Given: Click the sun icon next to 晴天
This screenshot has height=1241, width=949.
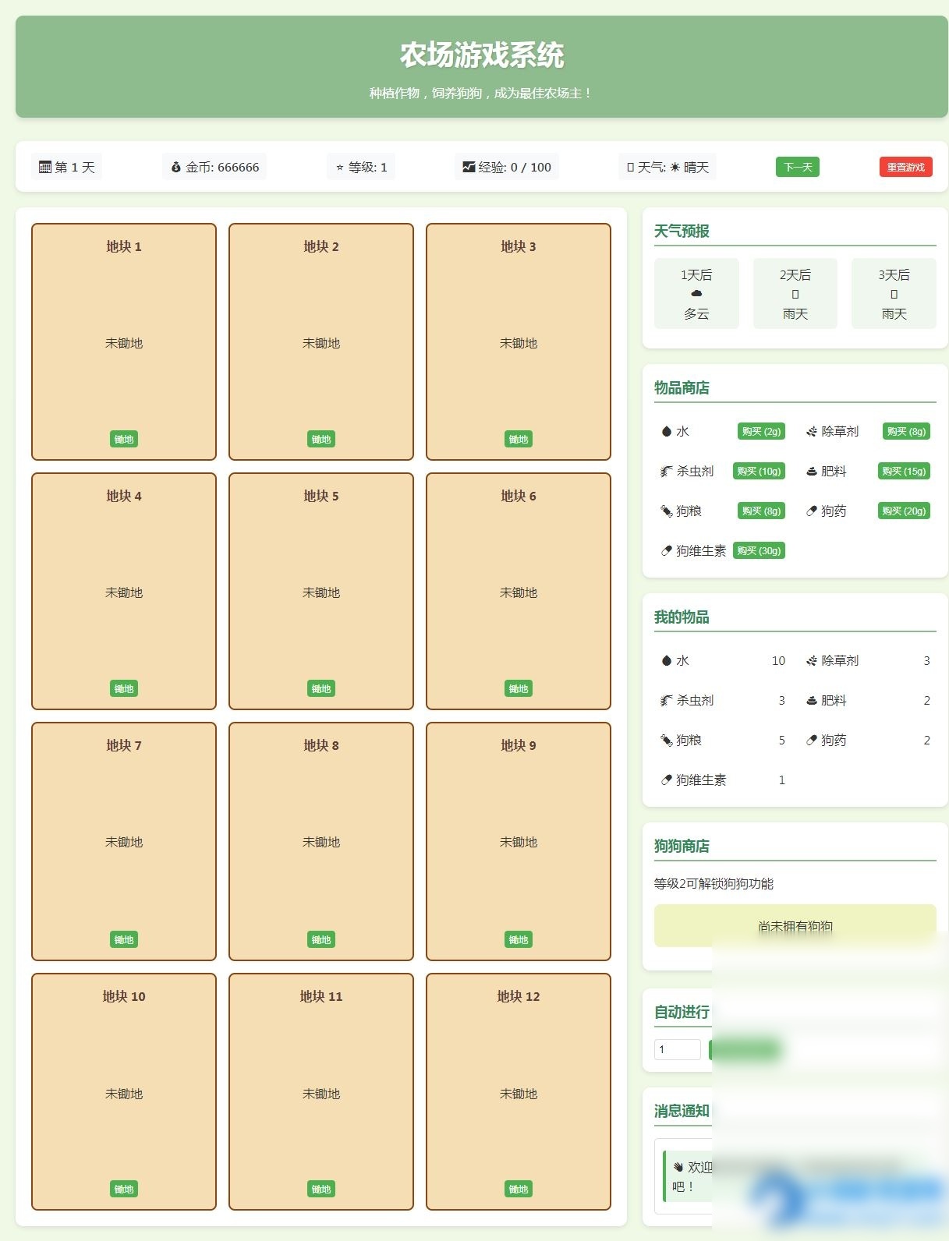Looking at the screenshot, I should [x=675, y=167].
